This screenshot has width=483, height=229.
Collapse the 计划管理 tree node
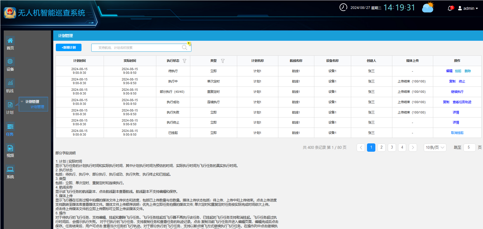(22, 101)
